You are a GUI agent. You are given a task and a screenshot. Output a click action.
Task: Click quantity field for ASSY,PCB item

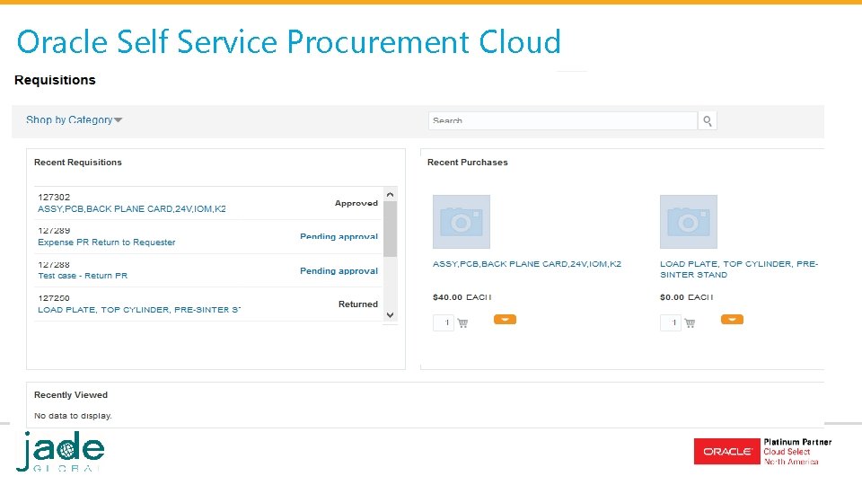tap(444, 322)
